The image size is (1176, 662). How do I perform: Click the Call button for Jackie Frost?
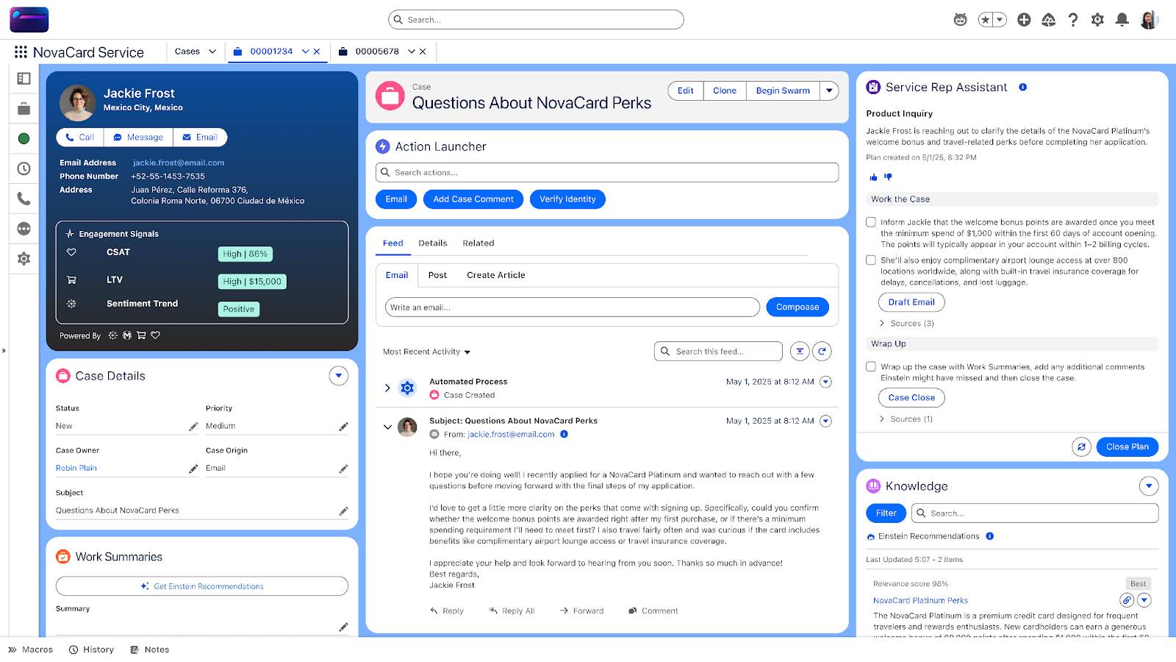click(x=80, y=138)
